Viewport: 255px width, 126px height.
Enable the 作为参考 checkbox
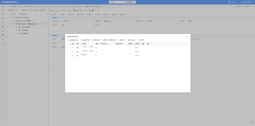point(138,40)
